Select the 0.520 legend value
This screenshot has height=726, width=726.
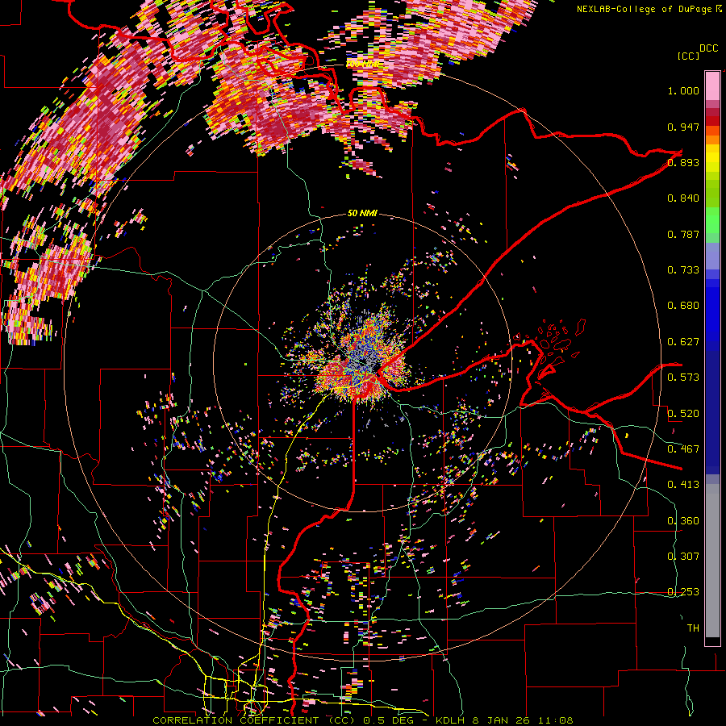(683, 414)
